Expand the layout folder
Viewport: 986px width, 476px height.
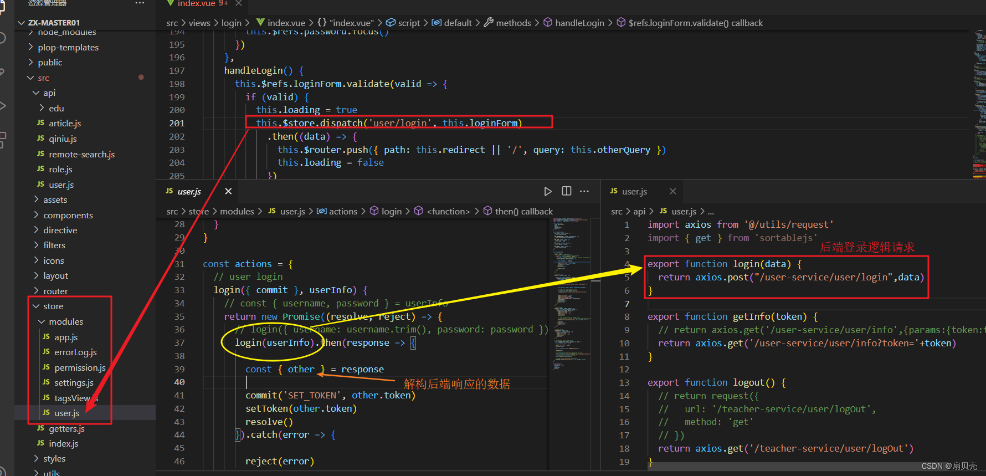(x=37, y=275)
